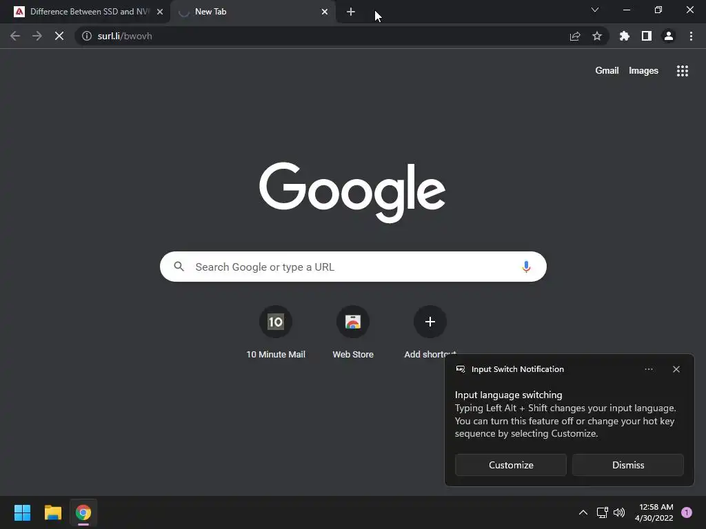Open File Explorer from the taskbar

click(52, 512)
